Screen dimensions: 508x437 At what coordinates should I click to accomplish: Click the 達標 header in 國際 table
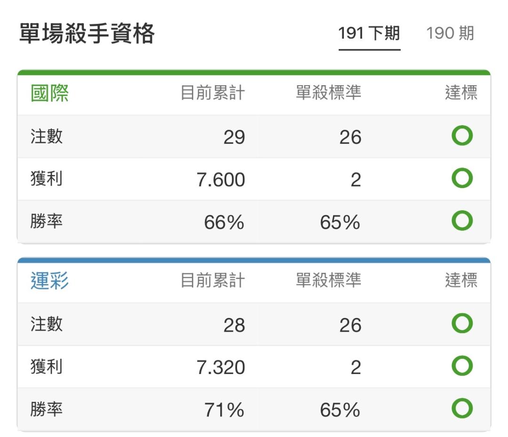(x=461, y=93)
